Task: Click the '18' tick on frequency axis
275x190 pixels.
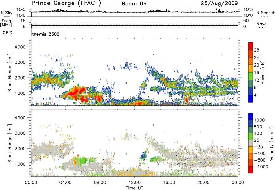Action: click(x=23, y=21)
